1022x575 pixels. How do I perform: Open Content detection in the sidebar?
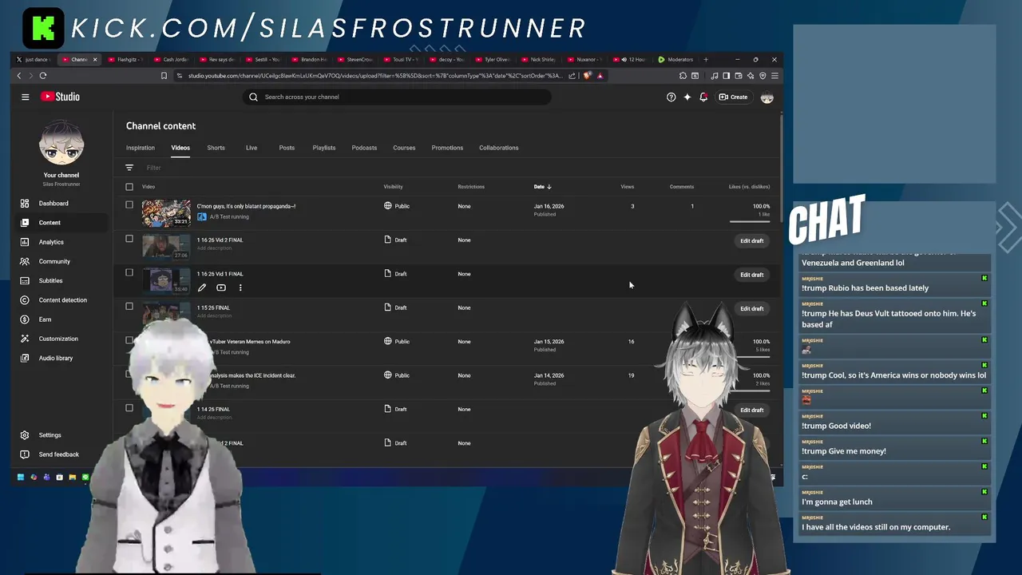point(61,300)
